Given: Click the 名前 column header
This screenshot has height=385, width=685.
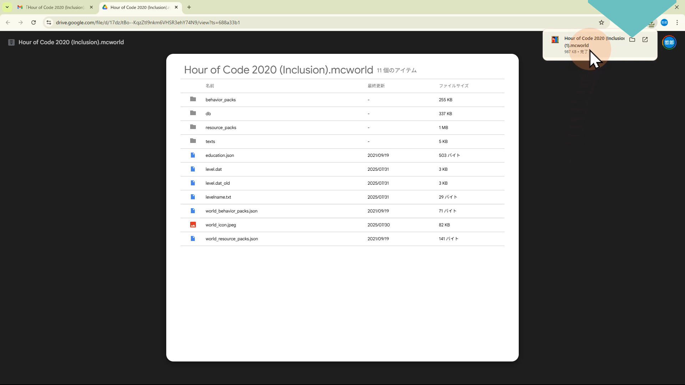Looking at the screenshot, I should click(210, 86).
